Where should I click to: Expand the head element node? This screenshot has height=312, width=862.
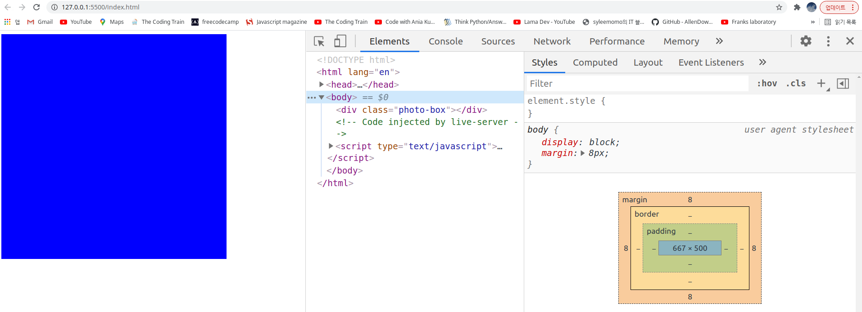(x=321, y=85)
